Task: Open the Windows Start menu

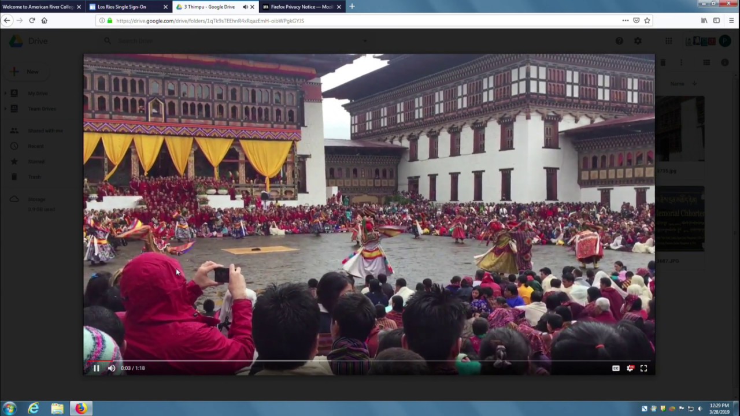Action: pos(10,408)
